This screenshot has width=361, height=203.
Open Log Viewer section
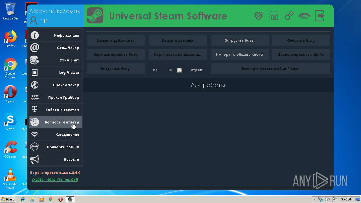click(55, 72)
